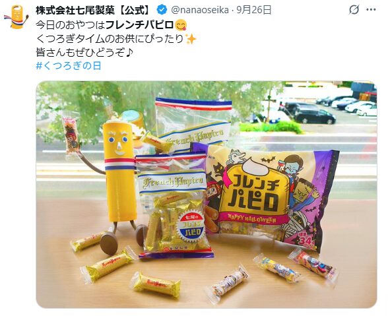Click the Grok slashed-circle icon
The width and height of the screenshot is (388, 316).
point(354,10)
